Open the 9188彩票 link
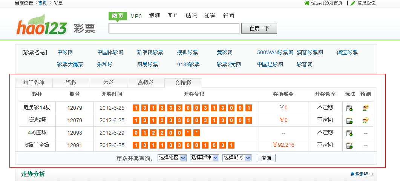This screenshot has height=181, width=400. pyautogui.click(x=188, y=64)
